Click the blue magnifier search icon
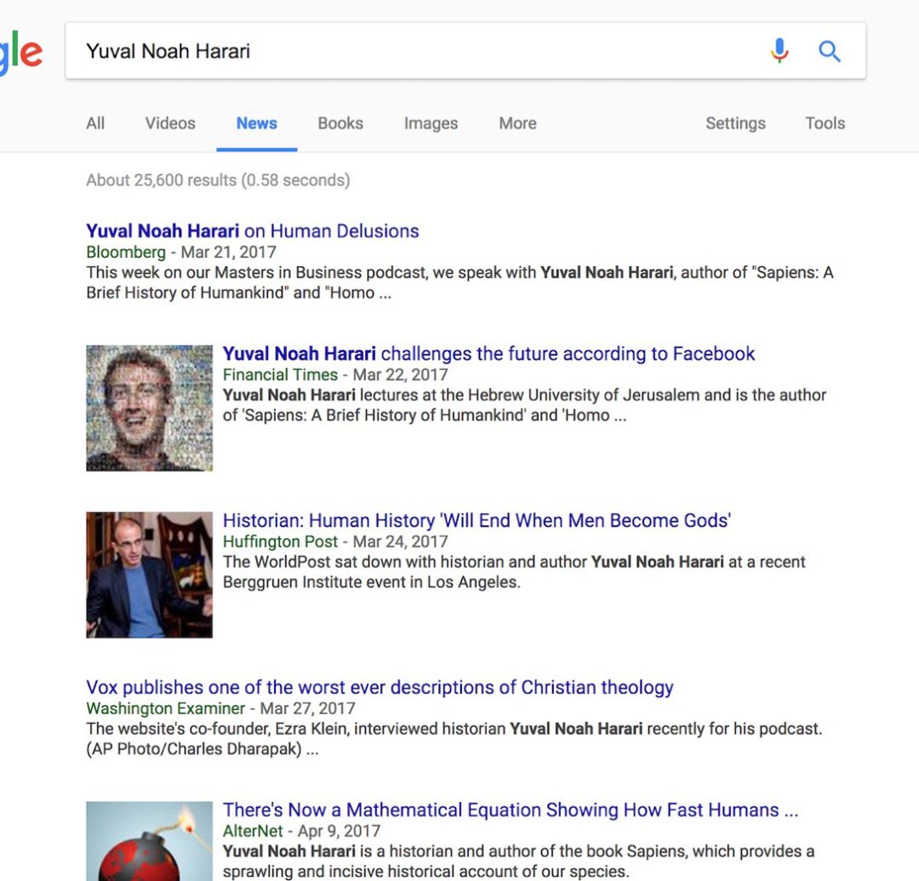The height and width of the screenshot is (881, 919). pos(830,51)
